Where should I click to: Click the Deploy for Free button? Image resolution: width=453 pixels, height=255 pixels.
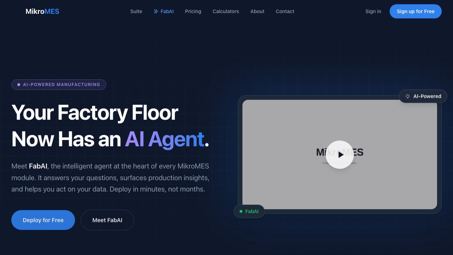click(43, 220)
